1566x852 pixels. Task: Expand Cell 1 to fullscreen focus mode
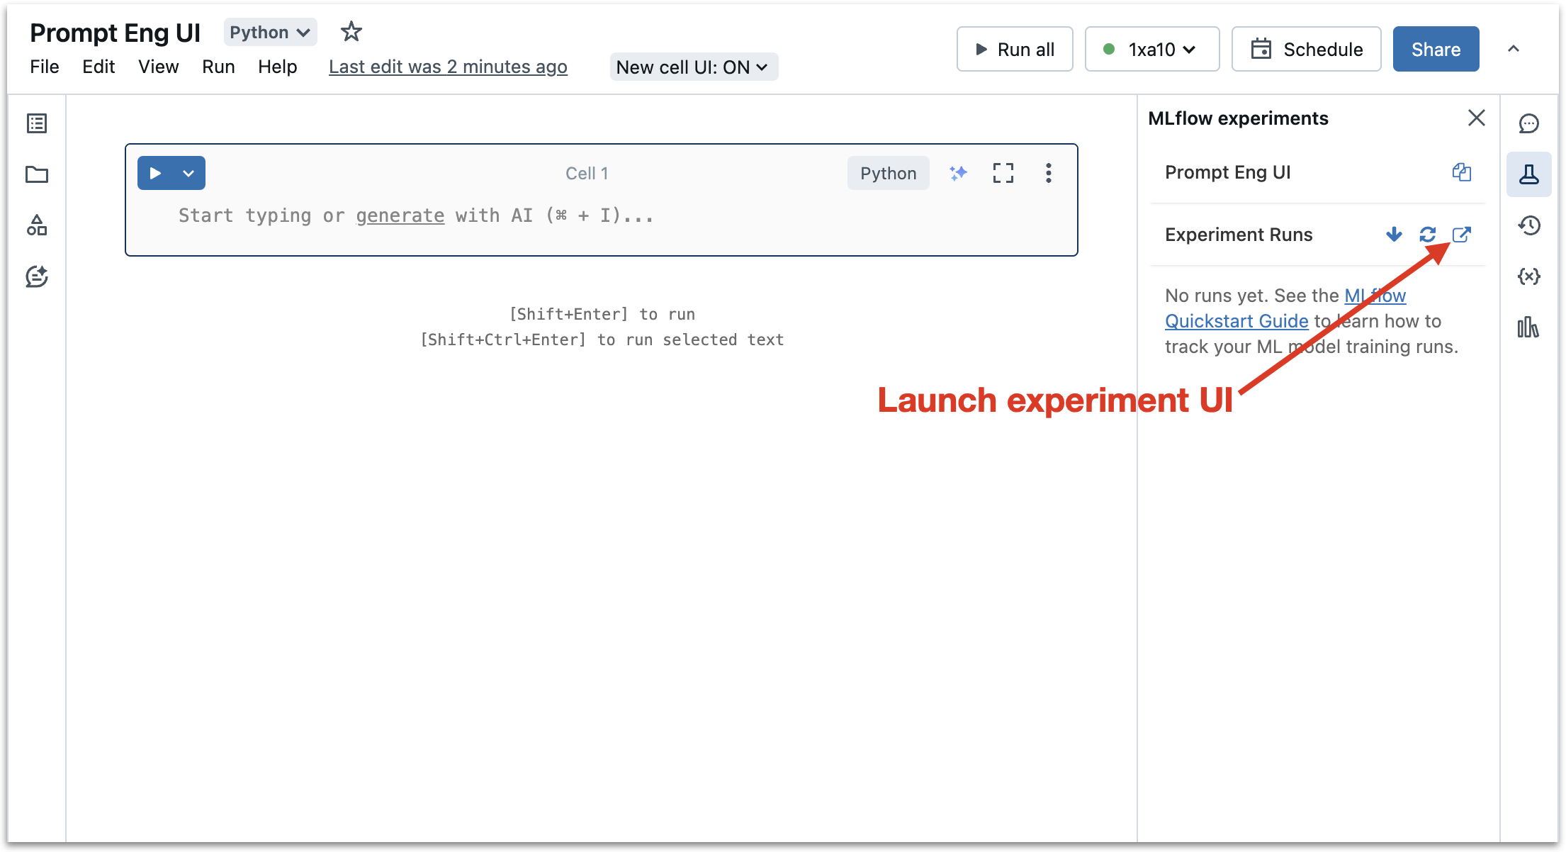pyautogui.click(x=1003, y=173)
